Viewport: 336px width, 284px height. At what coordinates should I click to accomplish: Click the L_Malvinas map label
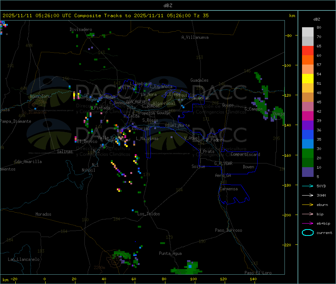pyautogui.click(x=147, y=138)
